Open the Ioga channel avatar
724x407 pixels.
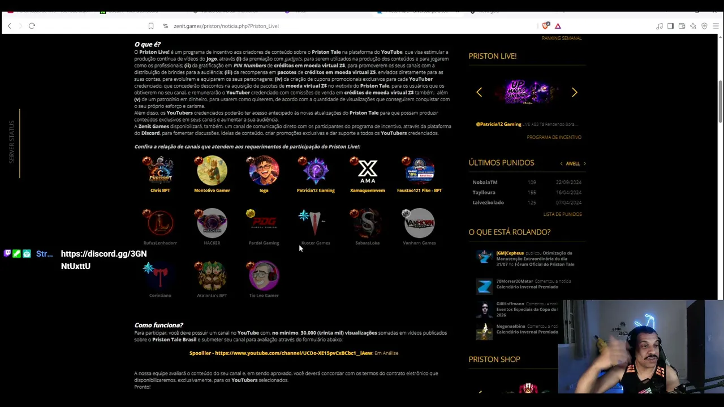click(x=264, y=170)
